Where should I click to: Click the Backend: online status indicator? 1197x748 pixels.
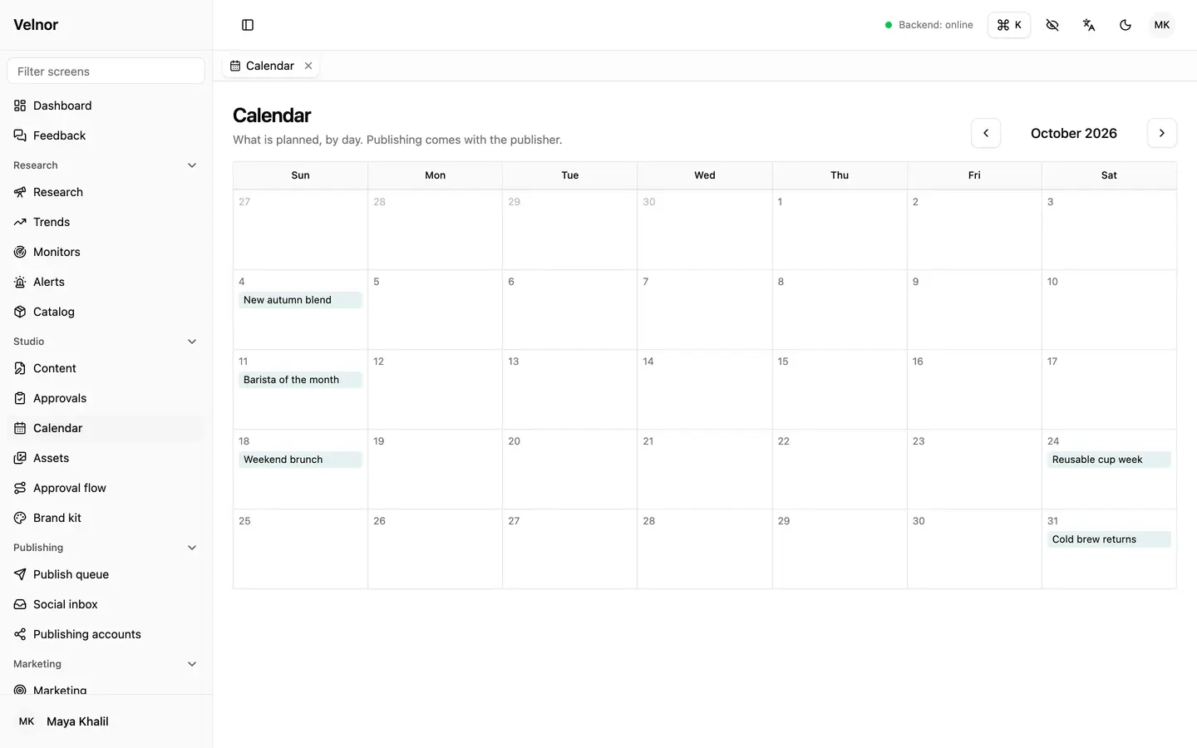tap(929, 25)
